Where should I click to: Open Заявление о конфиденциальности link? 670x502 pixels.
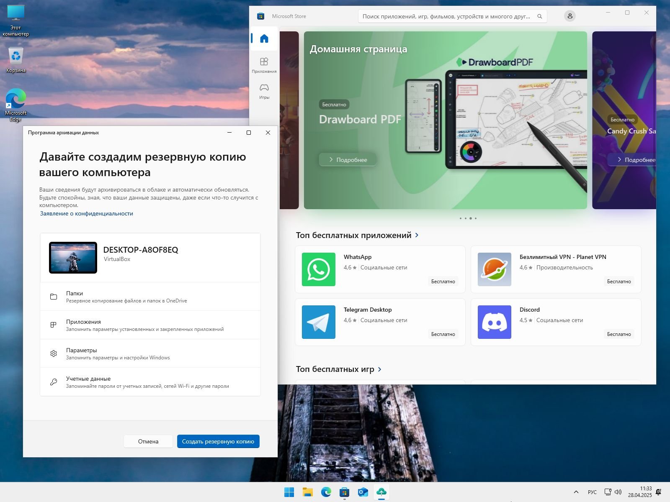pyautogui.click(x=87, y=213)
